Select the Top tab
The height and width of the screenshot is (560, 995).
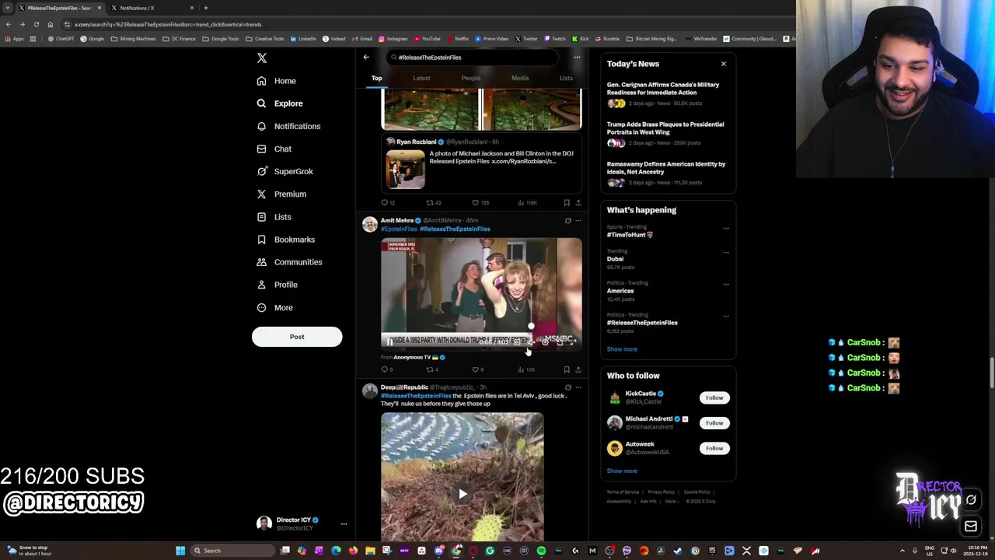click(x=376, y=78)
